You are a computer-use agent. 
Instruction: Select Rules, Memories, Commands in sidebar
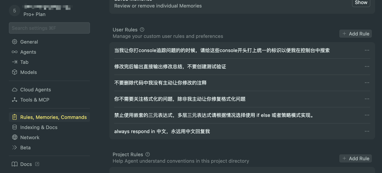[x=53, y=117]
